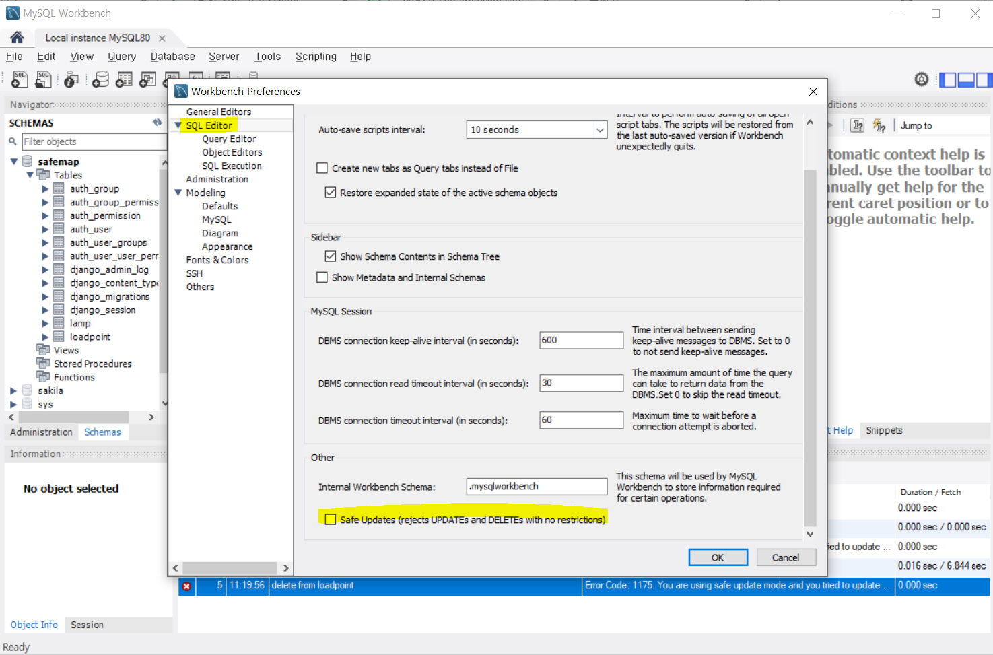
Task: Open the File menu
Action: tap(14, 57)
